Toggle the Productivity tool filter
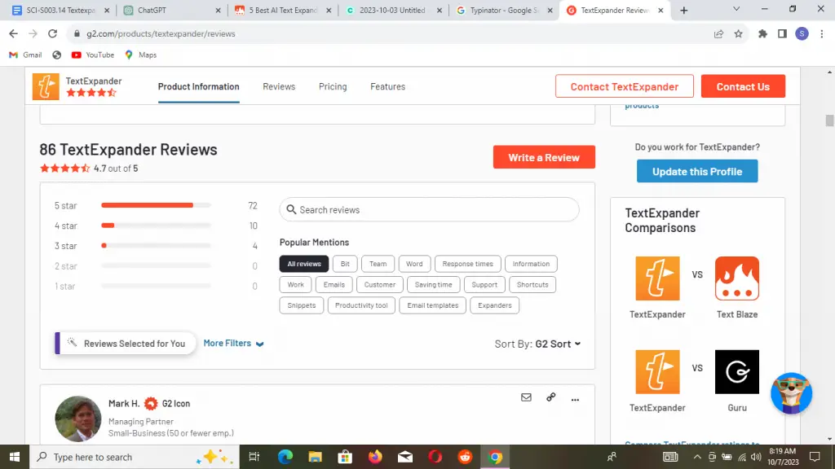 (x=361, y=305)
